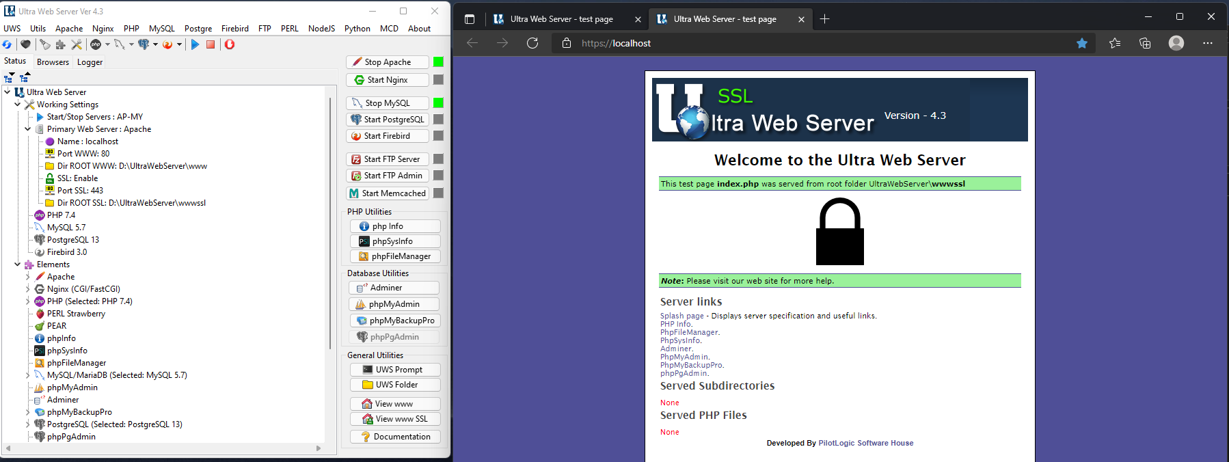Open the dropdown arrow beside the PHP toolbar icon
This screenshot has width=1229, height=462.
[x=107, y=44]
